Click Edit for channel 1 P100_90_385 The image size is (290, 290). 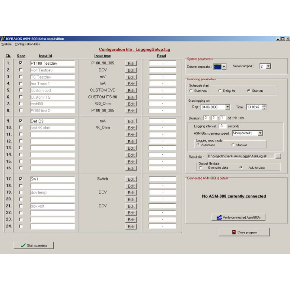pos(131,64)
